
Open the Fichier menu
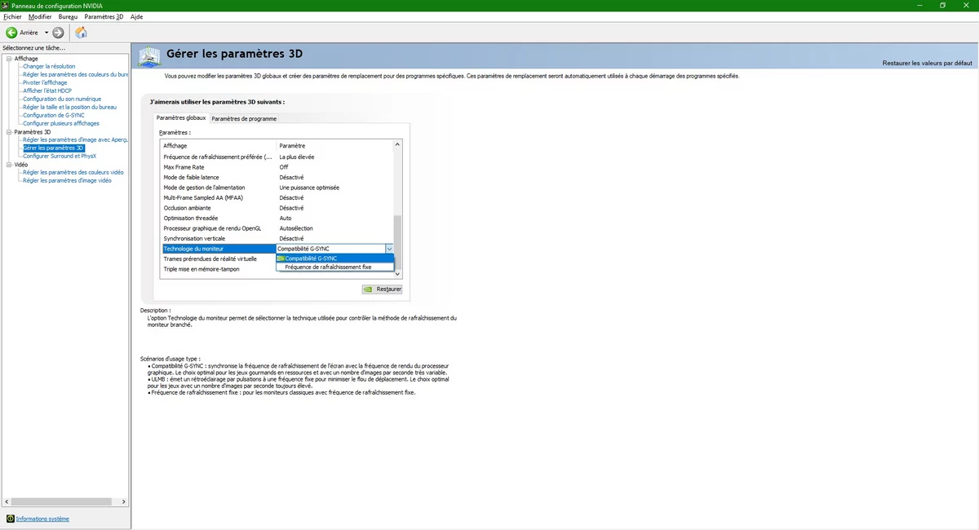(12, 16)
